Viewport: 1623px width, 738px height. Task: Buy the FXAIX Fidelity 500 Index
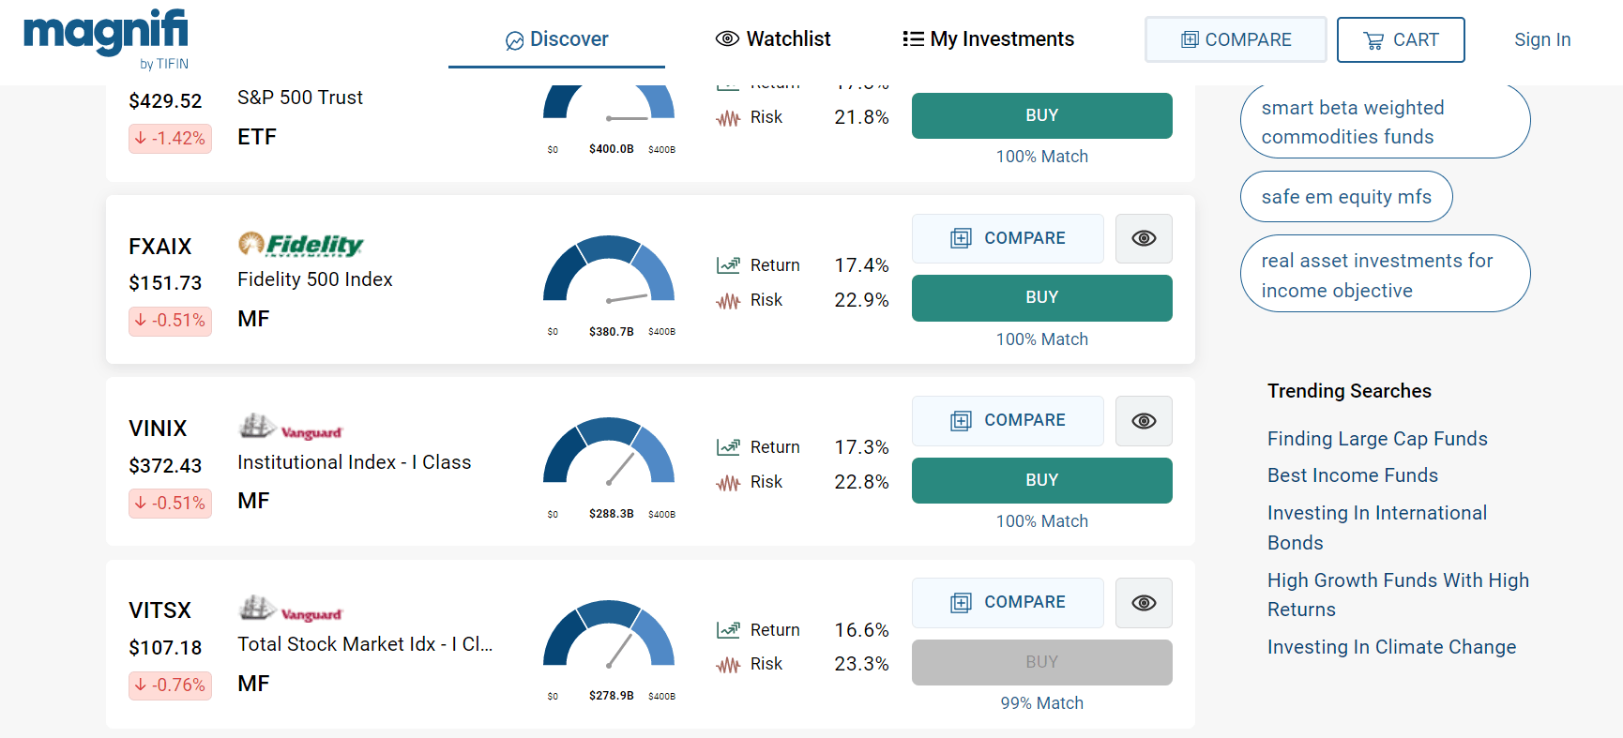(x=1041, y=297)
